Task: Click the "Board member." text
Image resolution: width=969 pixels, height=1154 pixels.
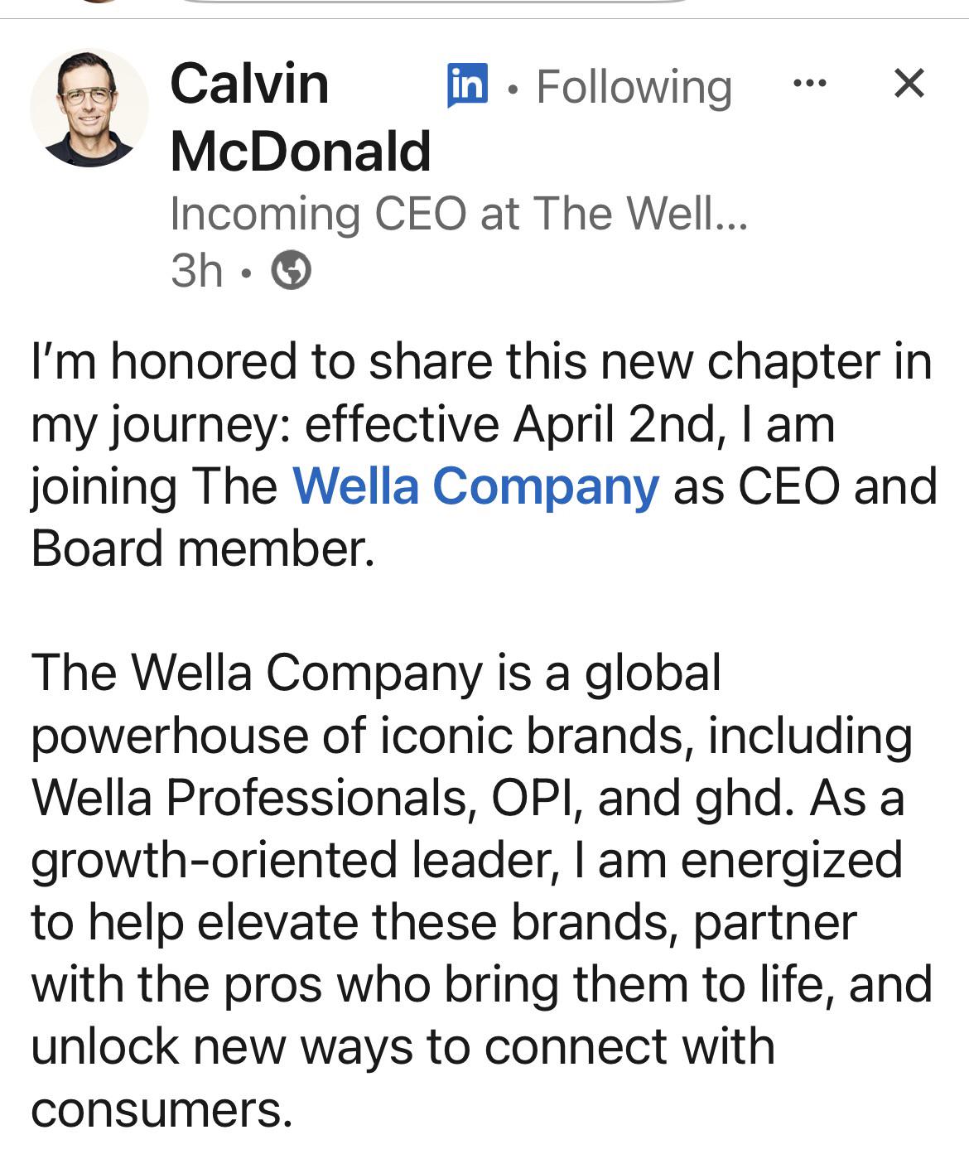Action: tap(203, 548)
